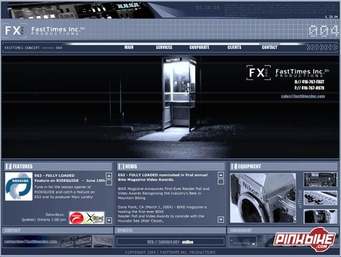Screen dimensions: 341x257
Task: Click the F:// 416-767-8979 fax number
Action: [x=309, y=88]
